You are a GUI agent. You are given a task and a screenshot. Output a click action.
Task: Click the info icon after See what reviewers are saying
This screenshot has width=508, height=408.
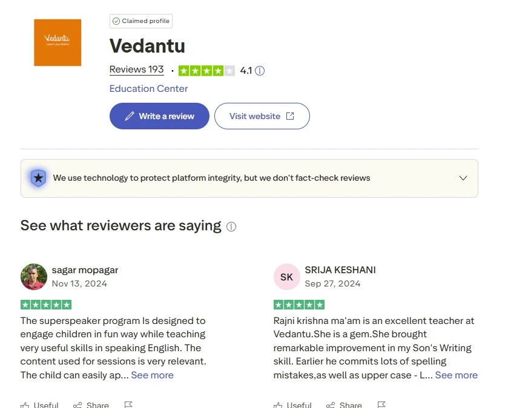click(231, 226)
